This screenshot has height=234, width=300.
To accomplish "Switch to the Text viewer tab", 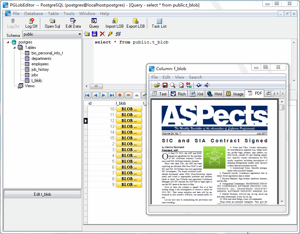I will [x=159, y=94].
